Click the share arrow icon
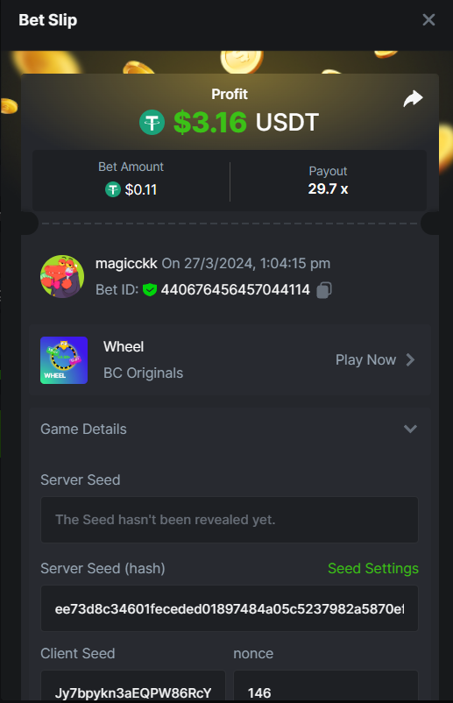The image size is (453, 703). click(x=413, y=99)
